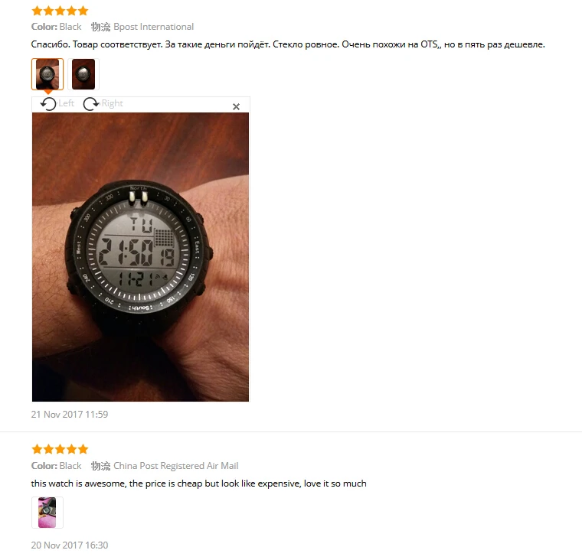The width and height of the screenshot is (582, 560).
Task: Click the 21 Nov 2017 11:59 timestamp
Action: [x=70, y=414]
